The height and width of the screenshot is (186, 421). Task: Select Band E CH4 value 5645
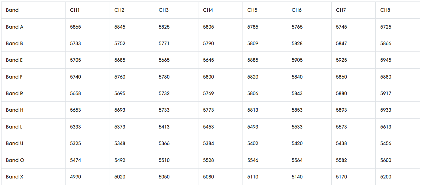tap(208, 60)
